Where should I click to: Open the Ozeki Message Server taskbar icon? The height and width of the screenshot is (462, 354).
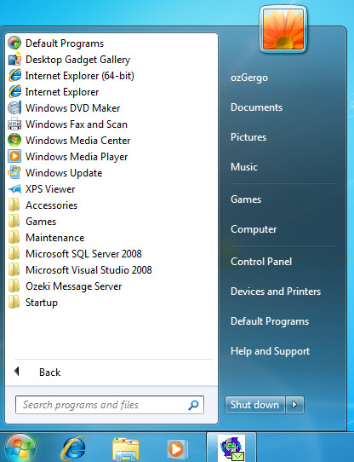click(x=231, y=448)
